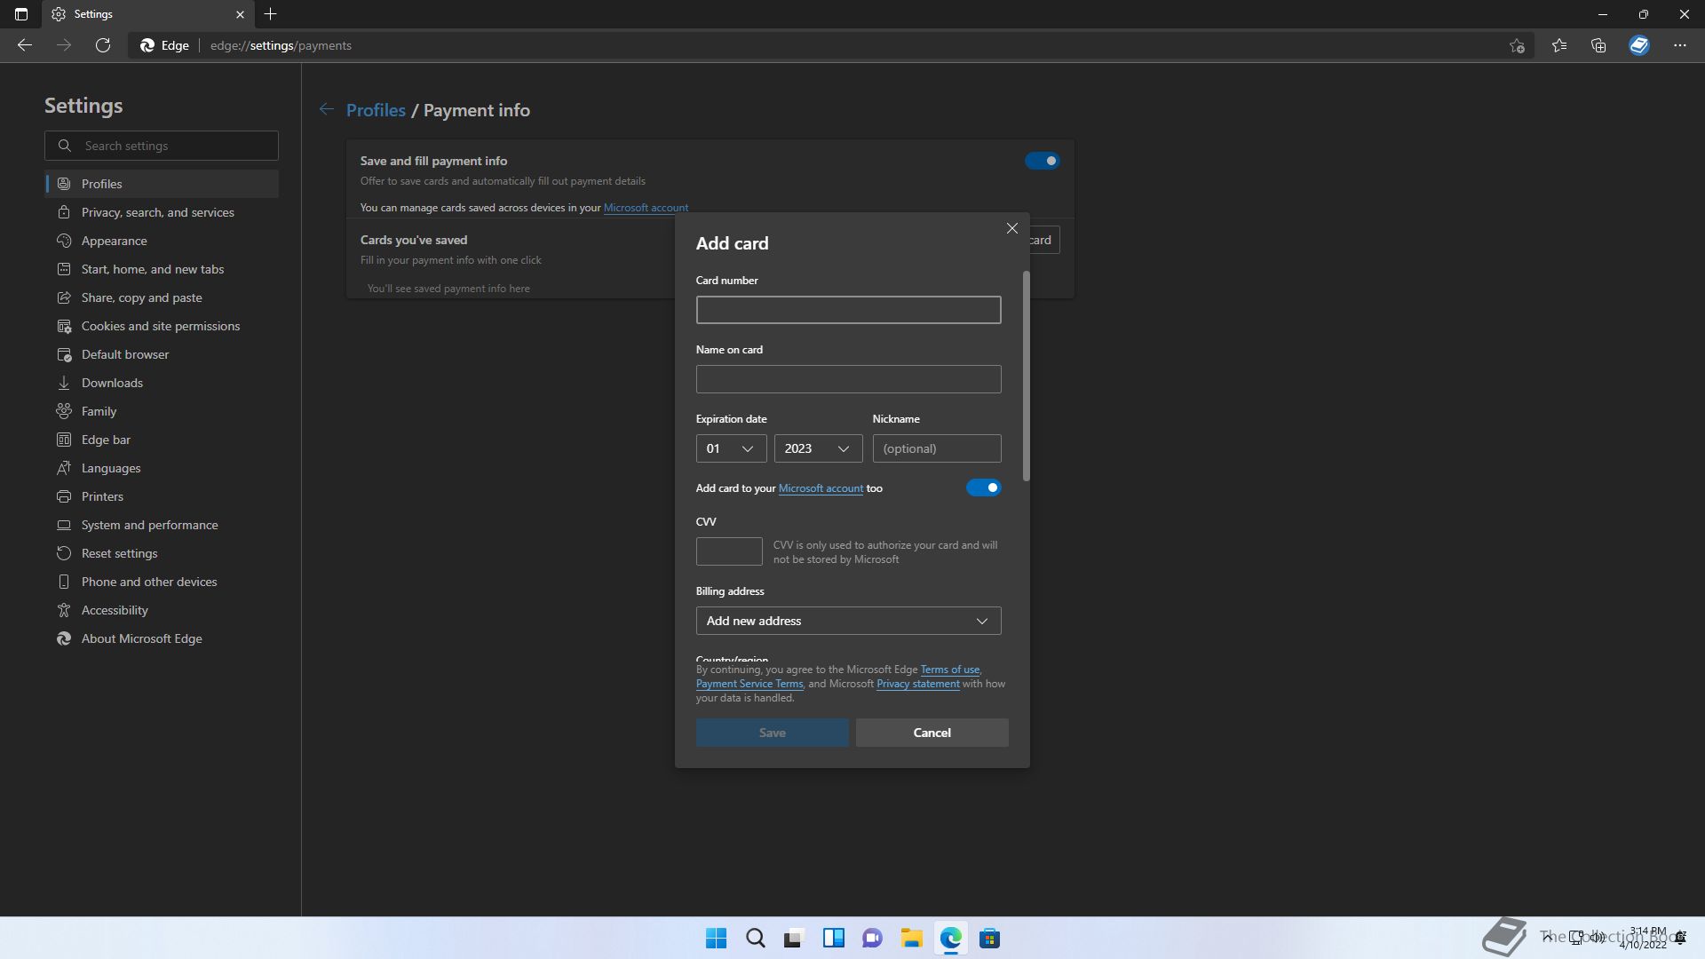Open Languages settings

point(162,468)
